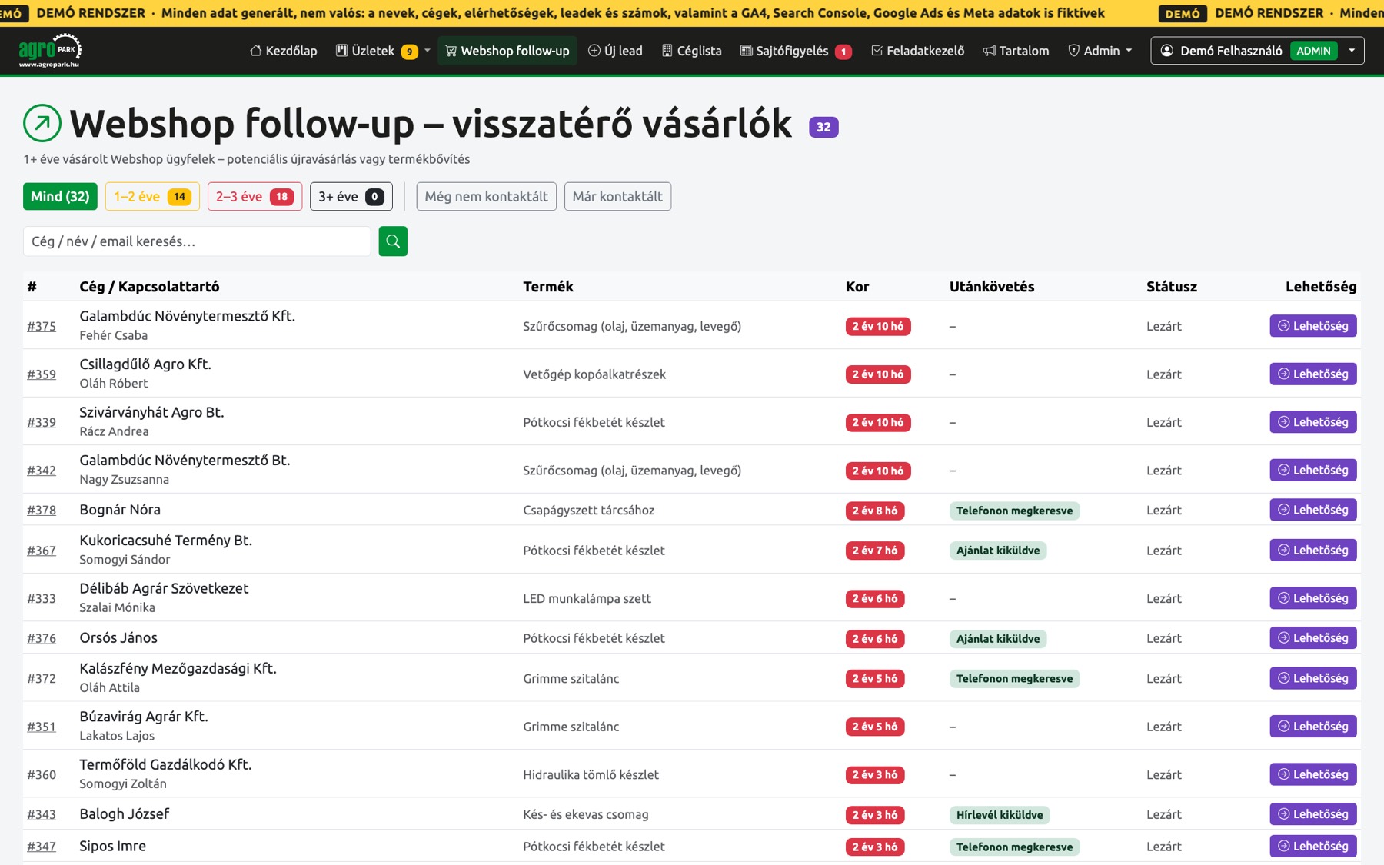Click the user avatar icon of Demó Felhasználó
The image size is (1384, 865).
pyautogui.click(x=1167, y=51)
